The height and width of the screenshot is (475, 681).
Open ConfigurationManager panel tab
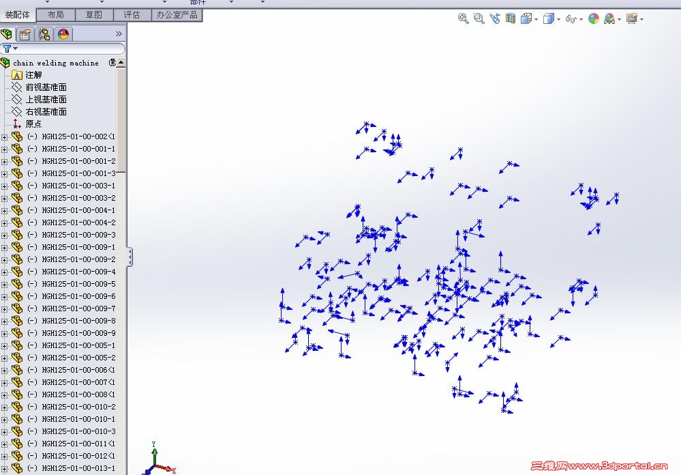pyautogui.click(x=44, y=34)
